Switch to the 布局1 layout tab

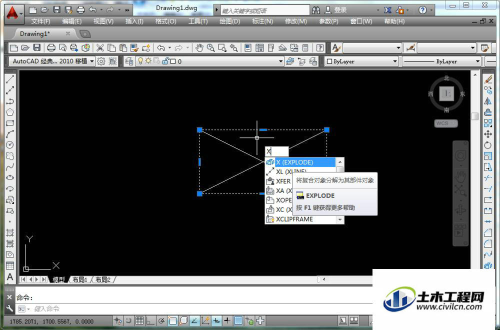[79, 279]
